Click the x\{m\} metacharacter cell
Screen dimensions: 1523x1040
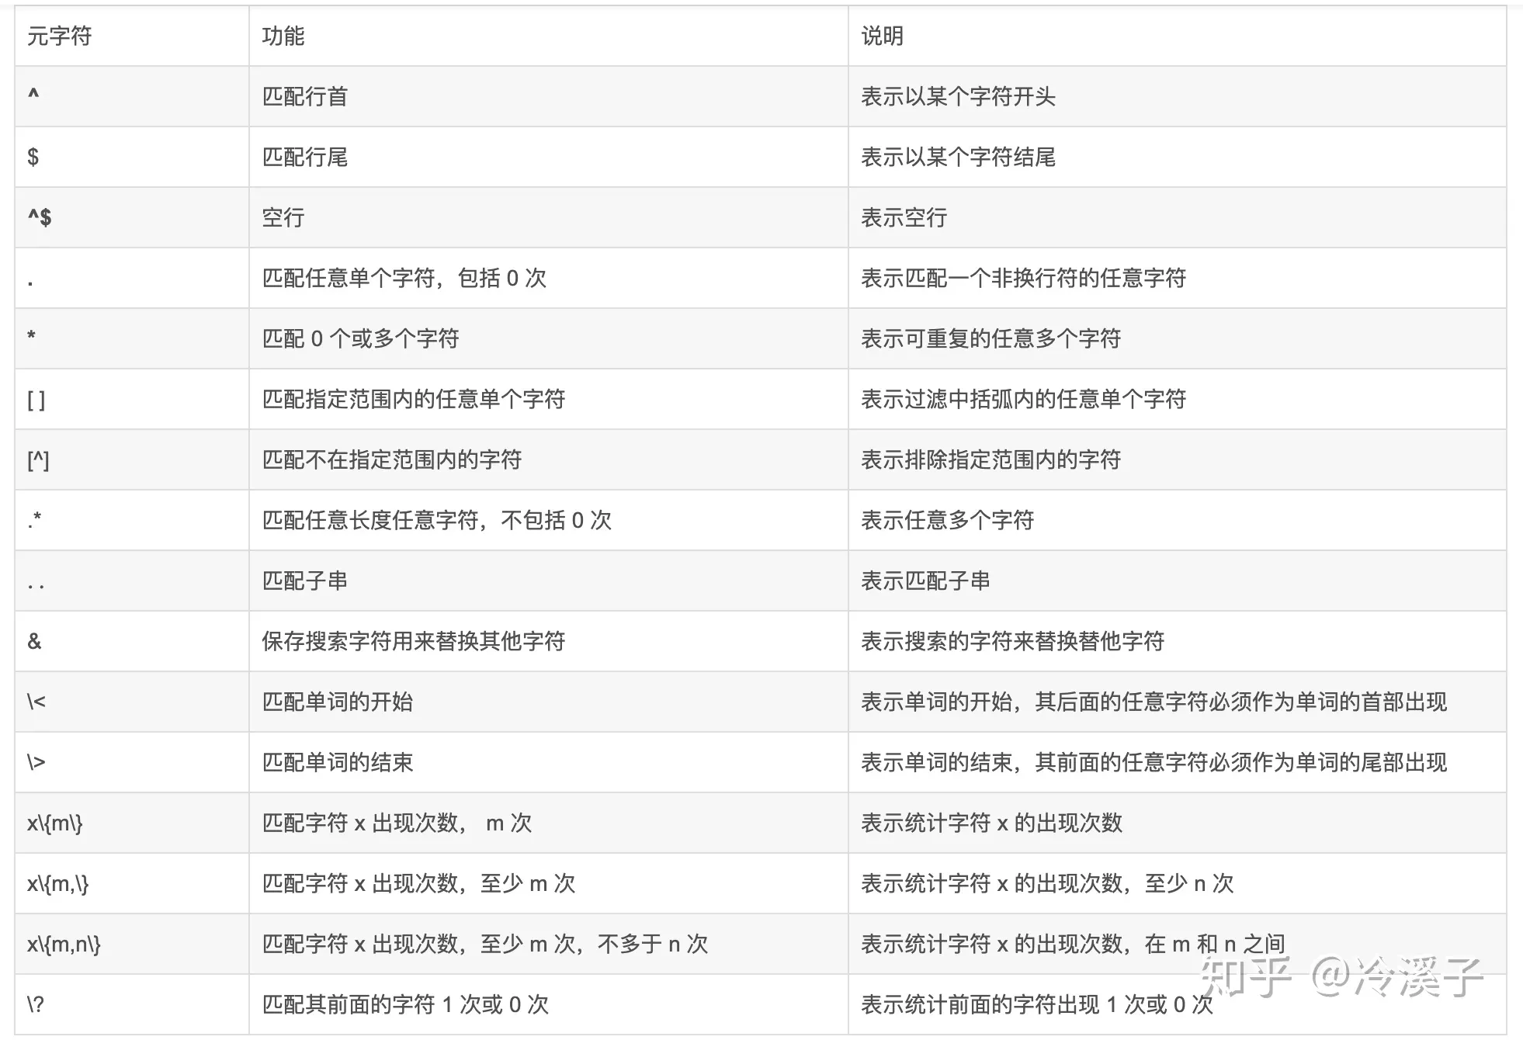click(x=132, y=823)
